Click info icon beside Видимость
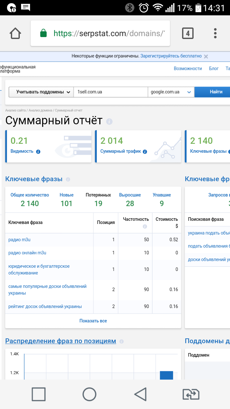Viewport: 230px width, 409px height. click(x=38, y=152)
